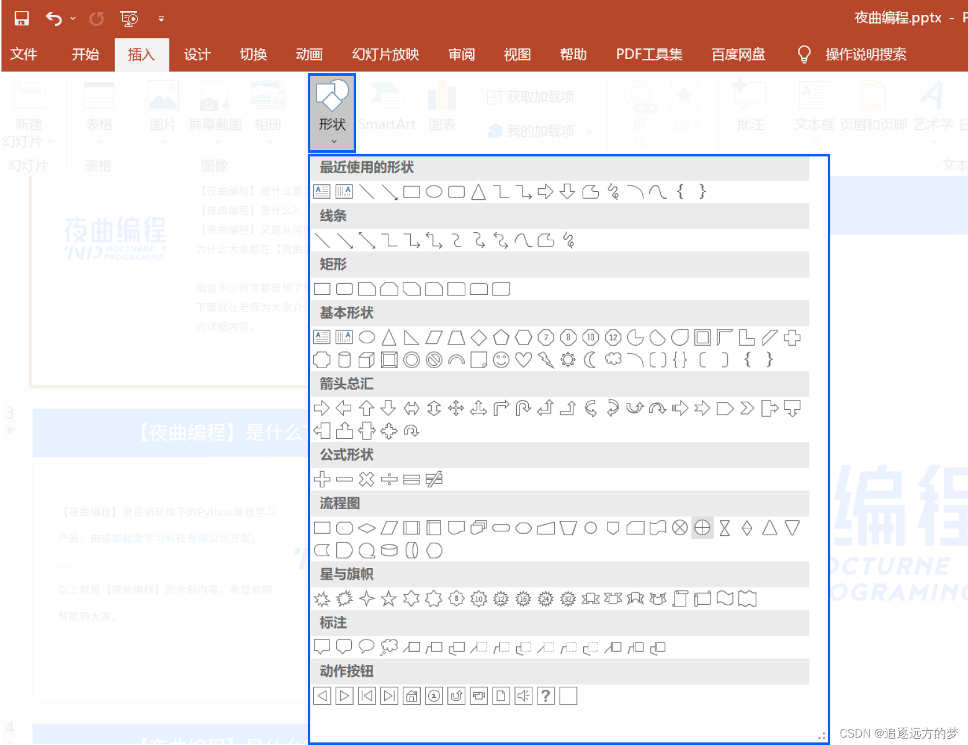Select double-arrow line in 线条 section
This screenshot has width=968, height=745.
367,240
